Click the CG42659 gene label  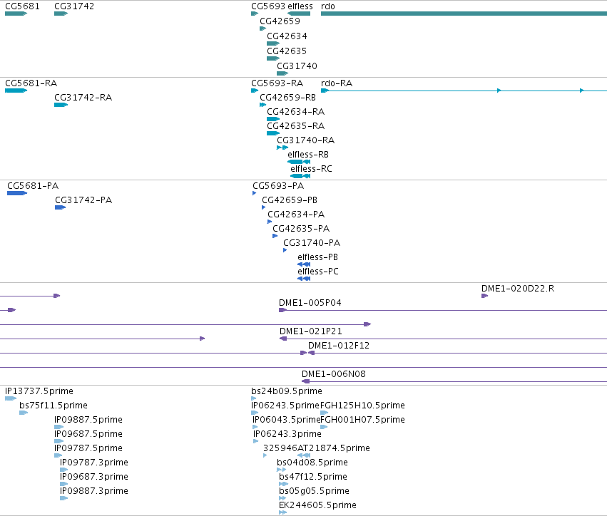pyautogui.click(x=280, y=21)
